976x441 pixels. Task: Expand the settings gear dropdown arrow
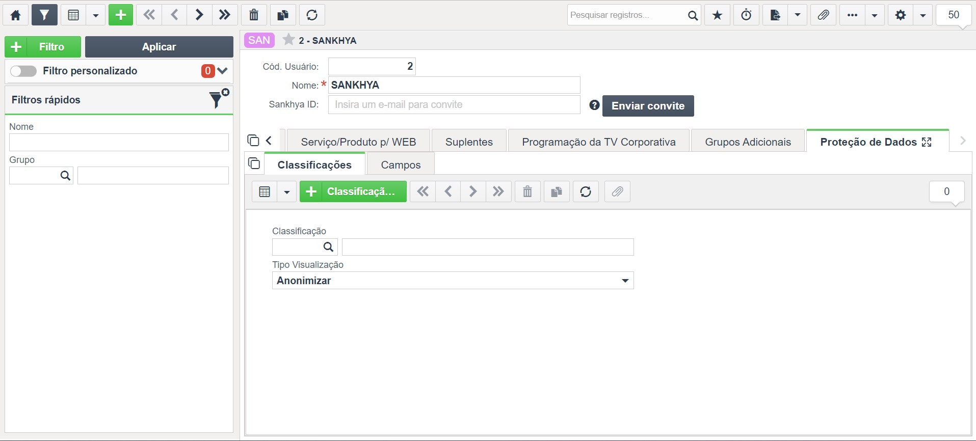pos(923,15)
